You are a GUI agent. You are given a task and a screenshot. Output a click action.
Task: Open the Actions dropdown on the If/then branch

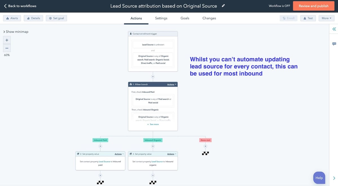pos(170,84)
